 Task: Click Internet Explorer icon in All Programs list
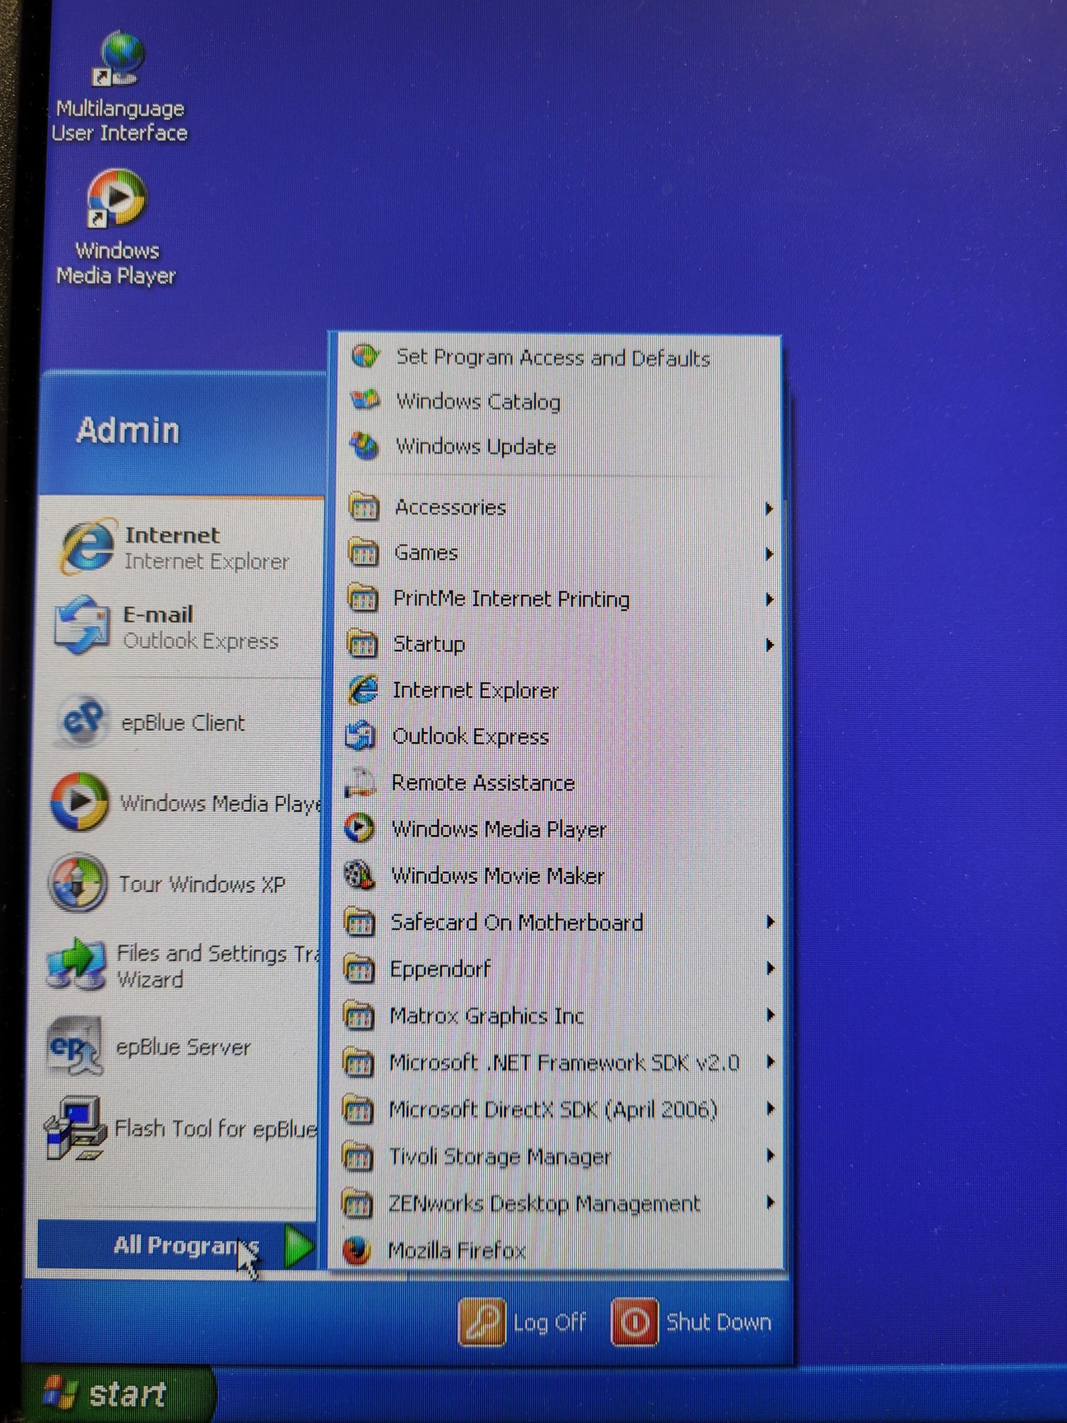pyautogui.click(x=362, y=689)
